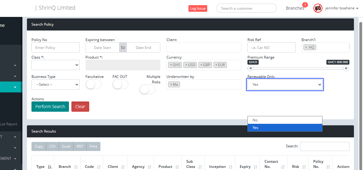The height and width of the screenshot is (170, 363).
Task: Remove the Me underwriter tag
Action: [171, 85]
